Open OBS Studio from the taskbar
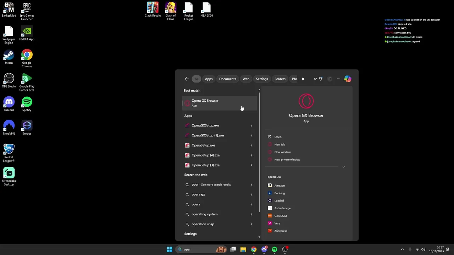The image size is (454, 255). click(x=285, y=249)
